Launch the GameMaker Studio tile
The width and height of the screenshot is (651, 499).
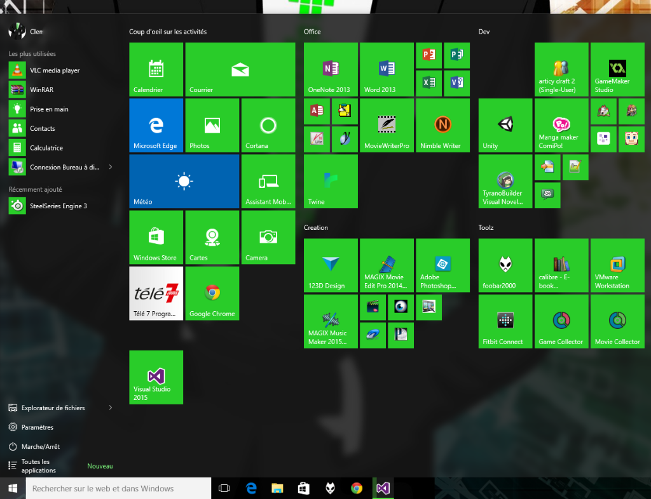click(x=617, y=69)
